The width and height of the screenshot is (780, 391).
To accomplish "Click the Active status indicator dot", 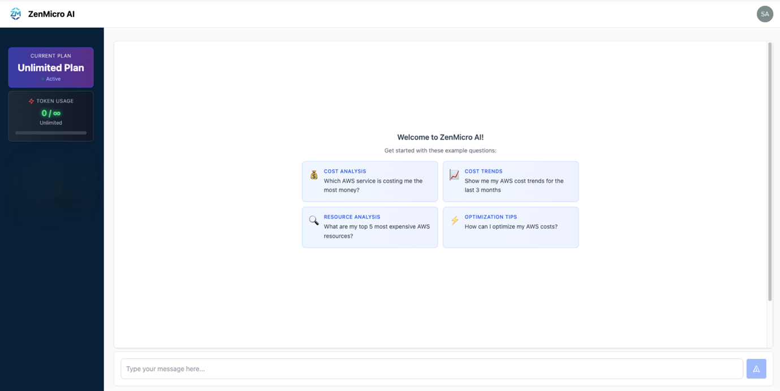I will [x=42, y=79].
